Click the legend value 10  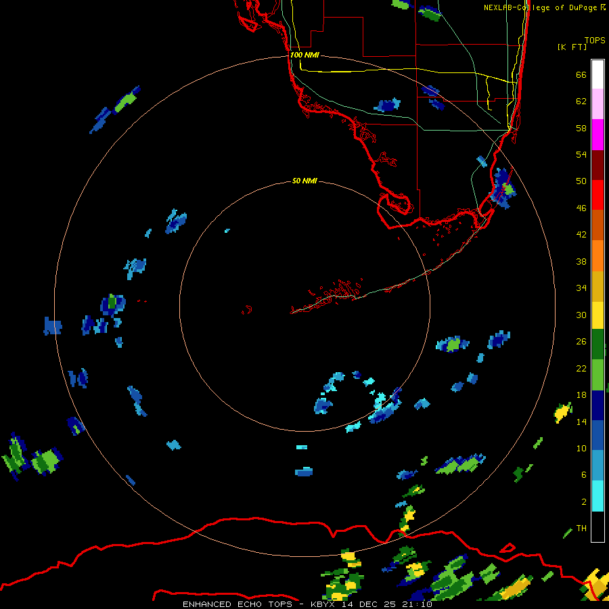click(x=581, y=449)
